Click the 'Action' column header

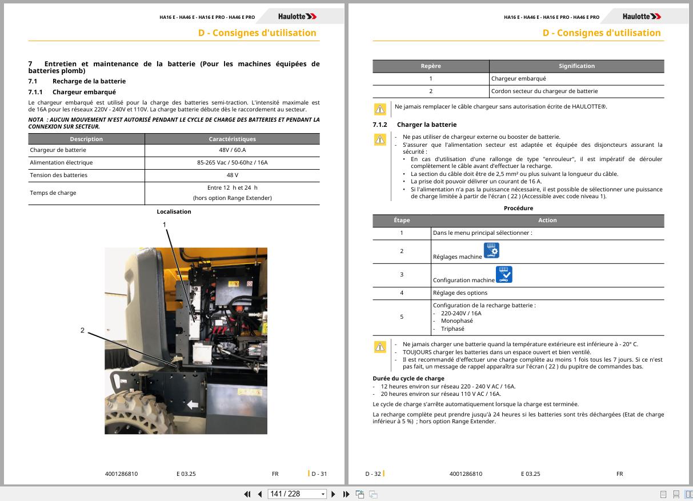click(547, 221)
